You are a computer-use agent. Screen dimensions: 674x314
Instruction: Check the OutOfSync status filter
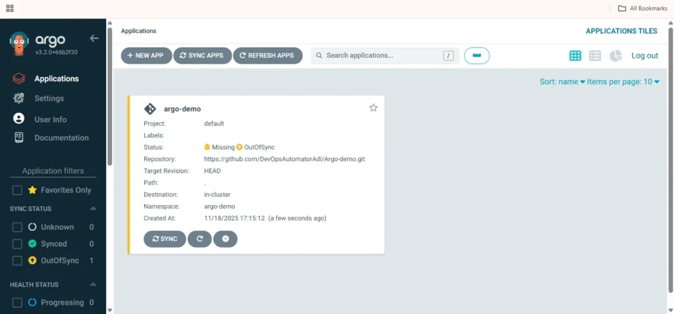[x=18, y=261]
